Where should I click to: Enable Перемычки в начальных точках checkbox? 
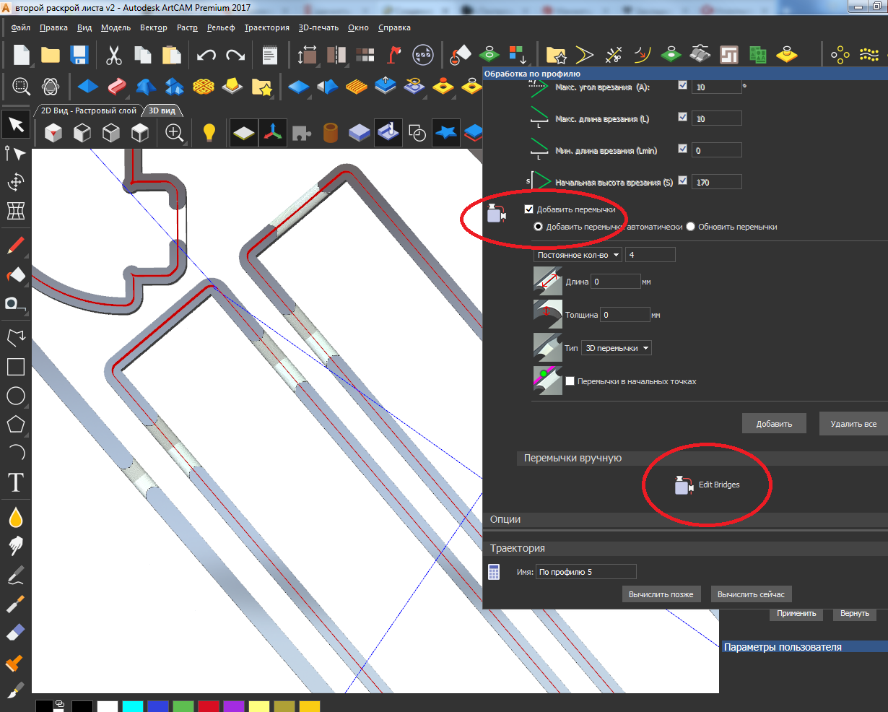[x=570, y=381]
